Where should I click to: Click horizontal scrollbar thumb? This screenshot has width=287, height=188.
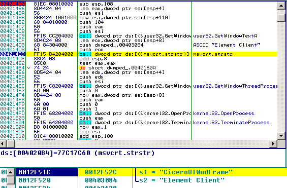point(11,144)
